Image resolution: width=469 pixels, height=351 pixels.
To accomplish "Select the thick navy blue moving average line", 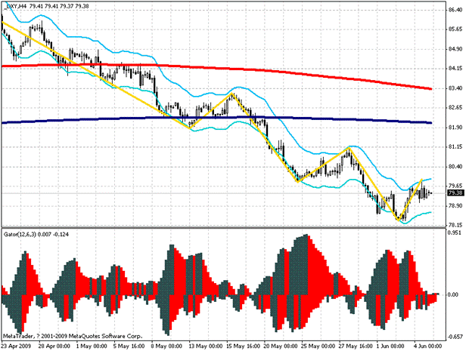I will click(x=216, y=118).
